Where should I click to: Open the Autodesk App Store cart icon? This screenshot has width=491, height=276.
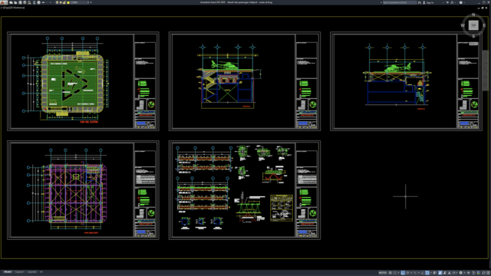(447, 2)
